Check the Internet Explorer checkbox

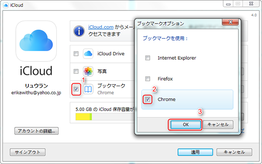click(148, 58)
